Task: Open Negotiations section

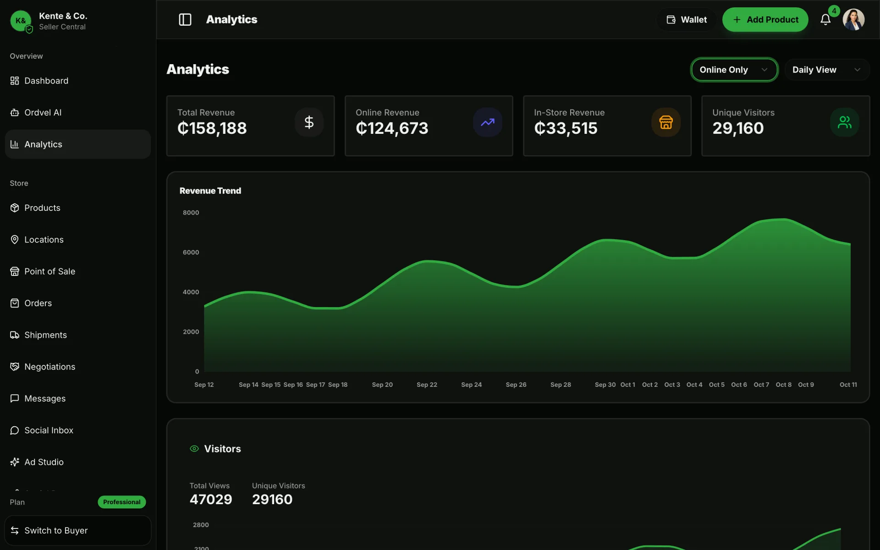Action: 78,367
